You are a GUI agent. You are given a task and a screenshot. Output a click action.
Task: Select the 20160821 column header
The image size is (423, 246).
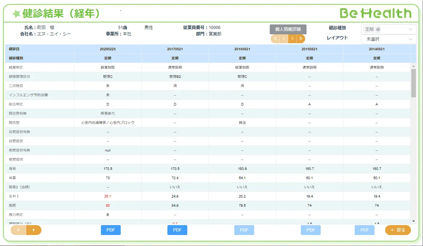[x=242, y=49]
